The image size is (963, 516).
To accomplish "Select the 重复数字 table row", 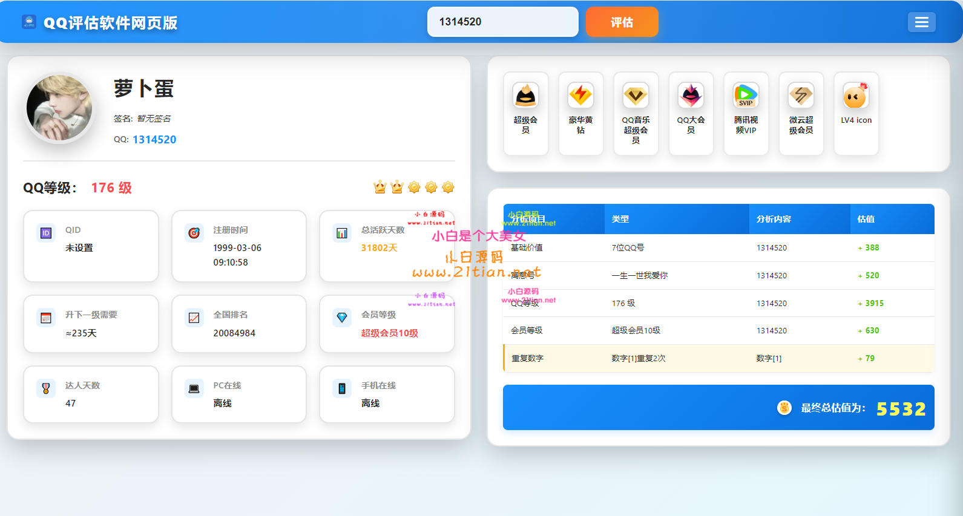I will 718,358.
